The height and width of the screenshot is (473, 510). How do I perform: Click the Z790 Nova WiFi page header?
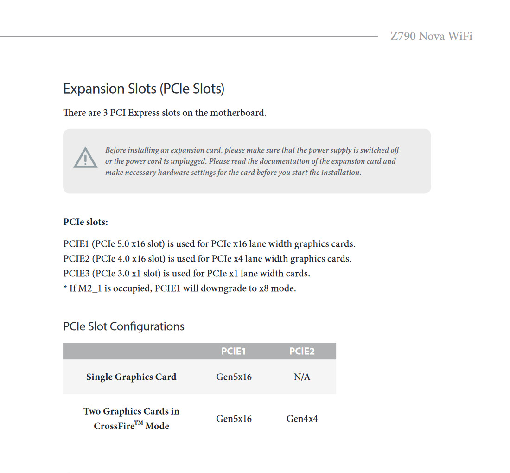(431, 36)
